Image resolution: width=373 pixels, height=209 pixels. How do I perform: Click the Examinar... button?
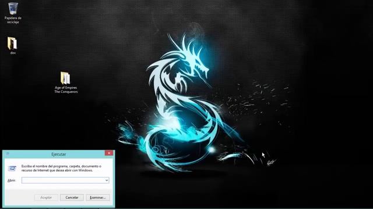coord(98,197)
